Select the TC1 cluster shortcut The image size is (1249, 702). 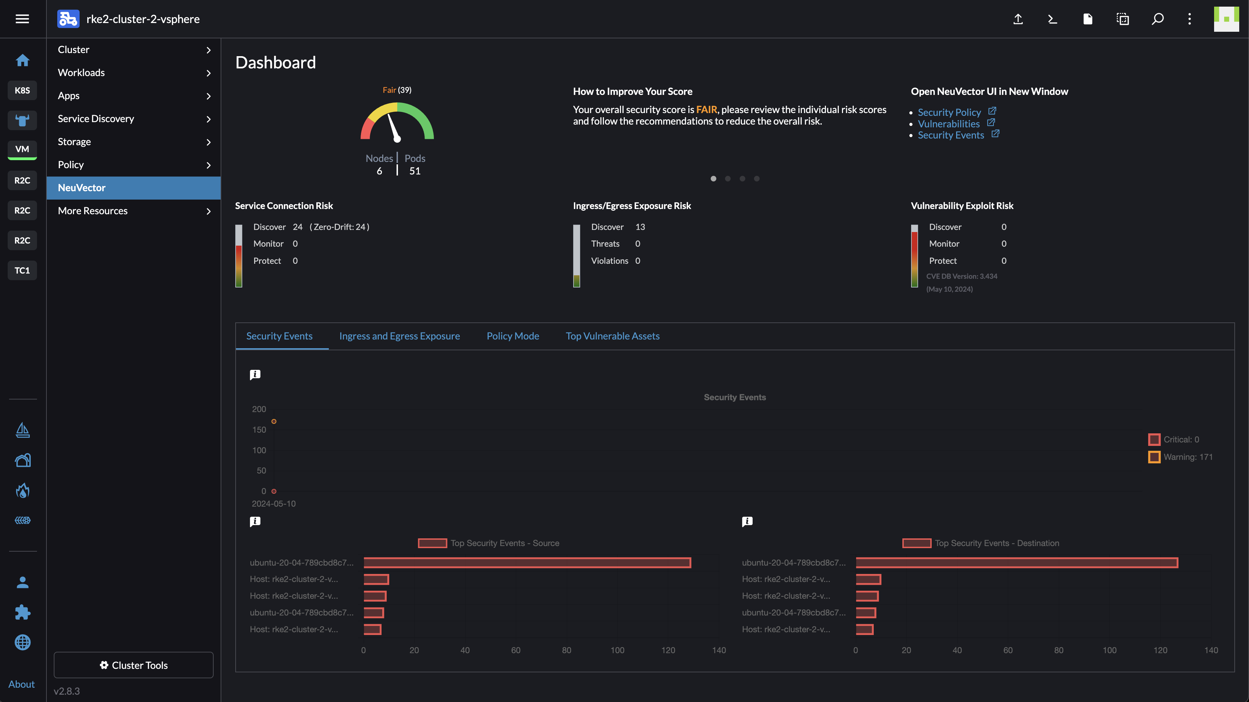22,270
